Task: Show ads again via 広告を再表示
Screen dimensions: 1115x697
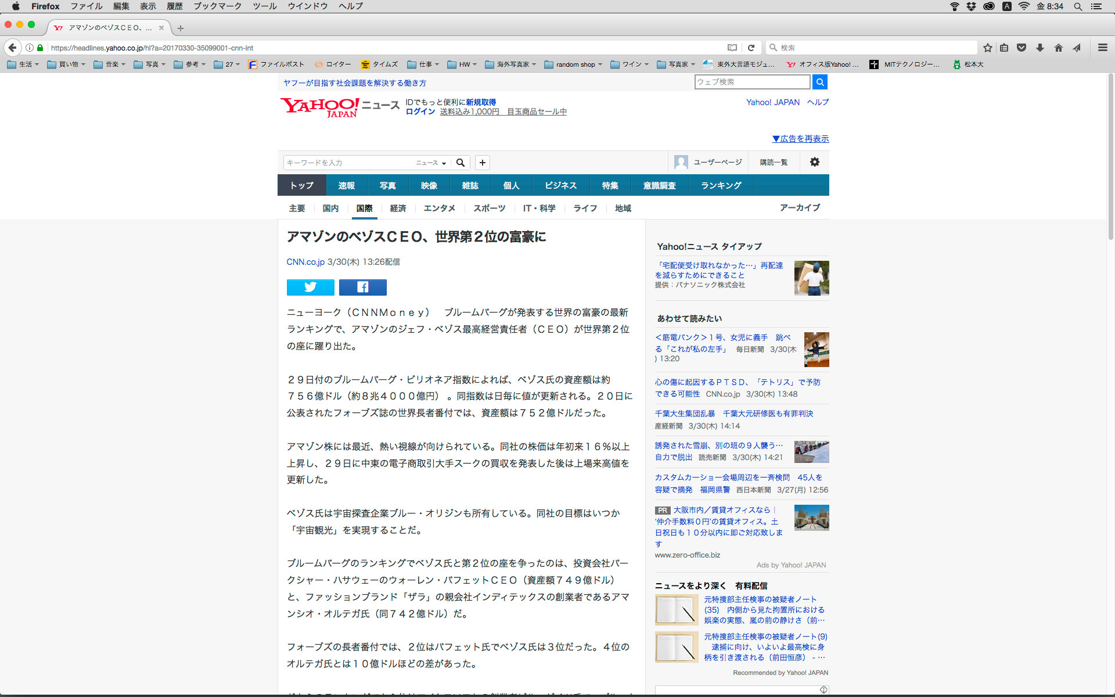Action: (x=800, y=139)
